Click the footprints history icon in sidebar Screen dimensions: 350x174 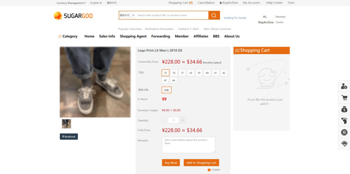[344, 121]
